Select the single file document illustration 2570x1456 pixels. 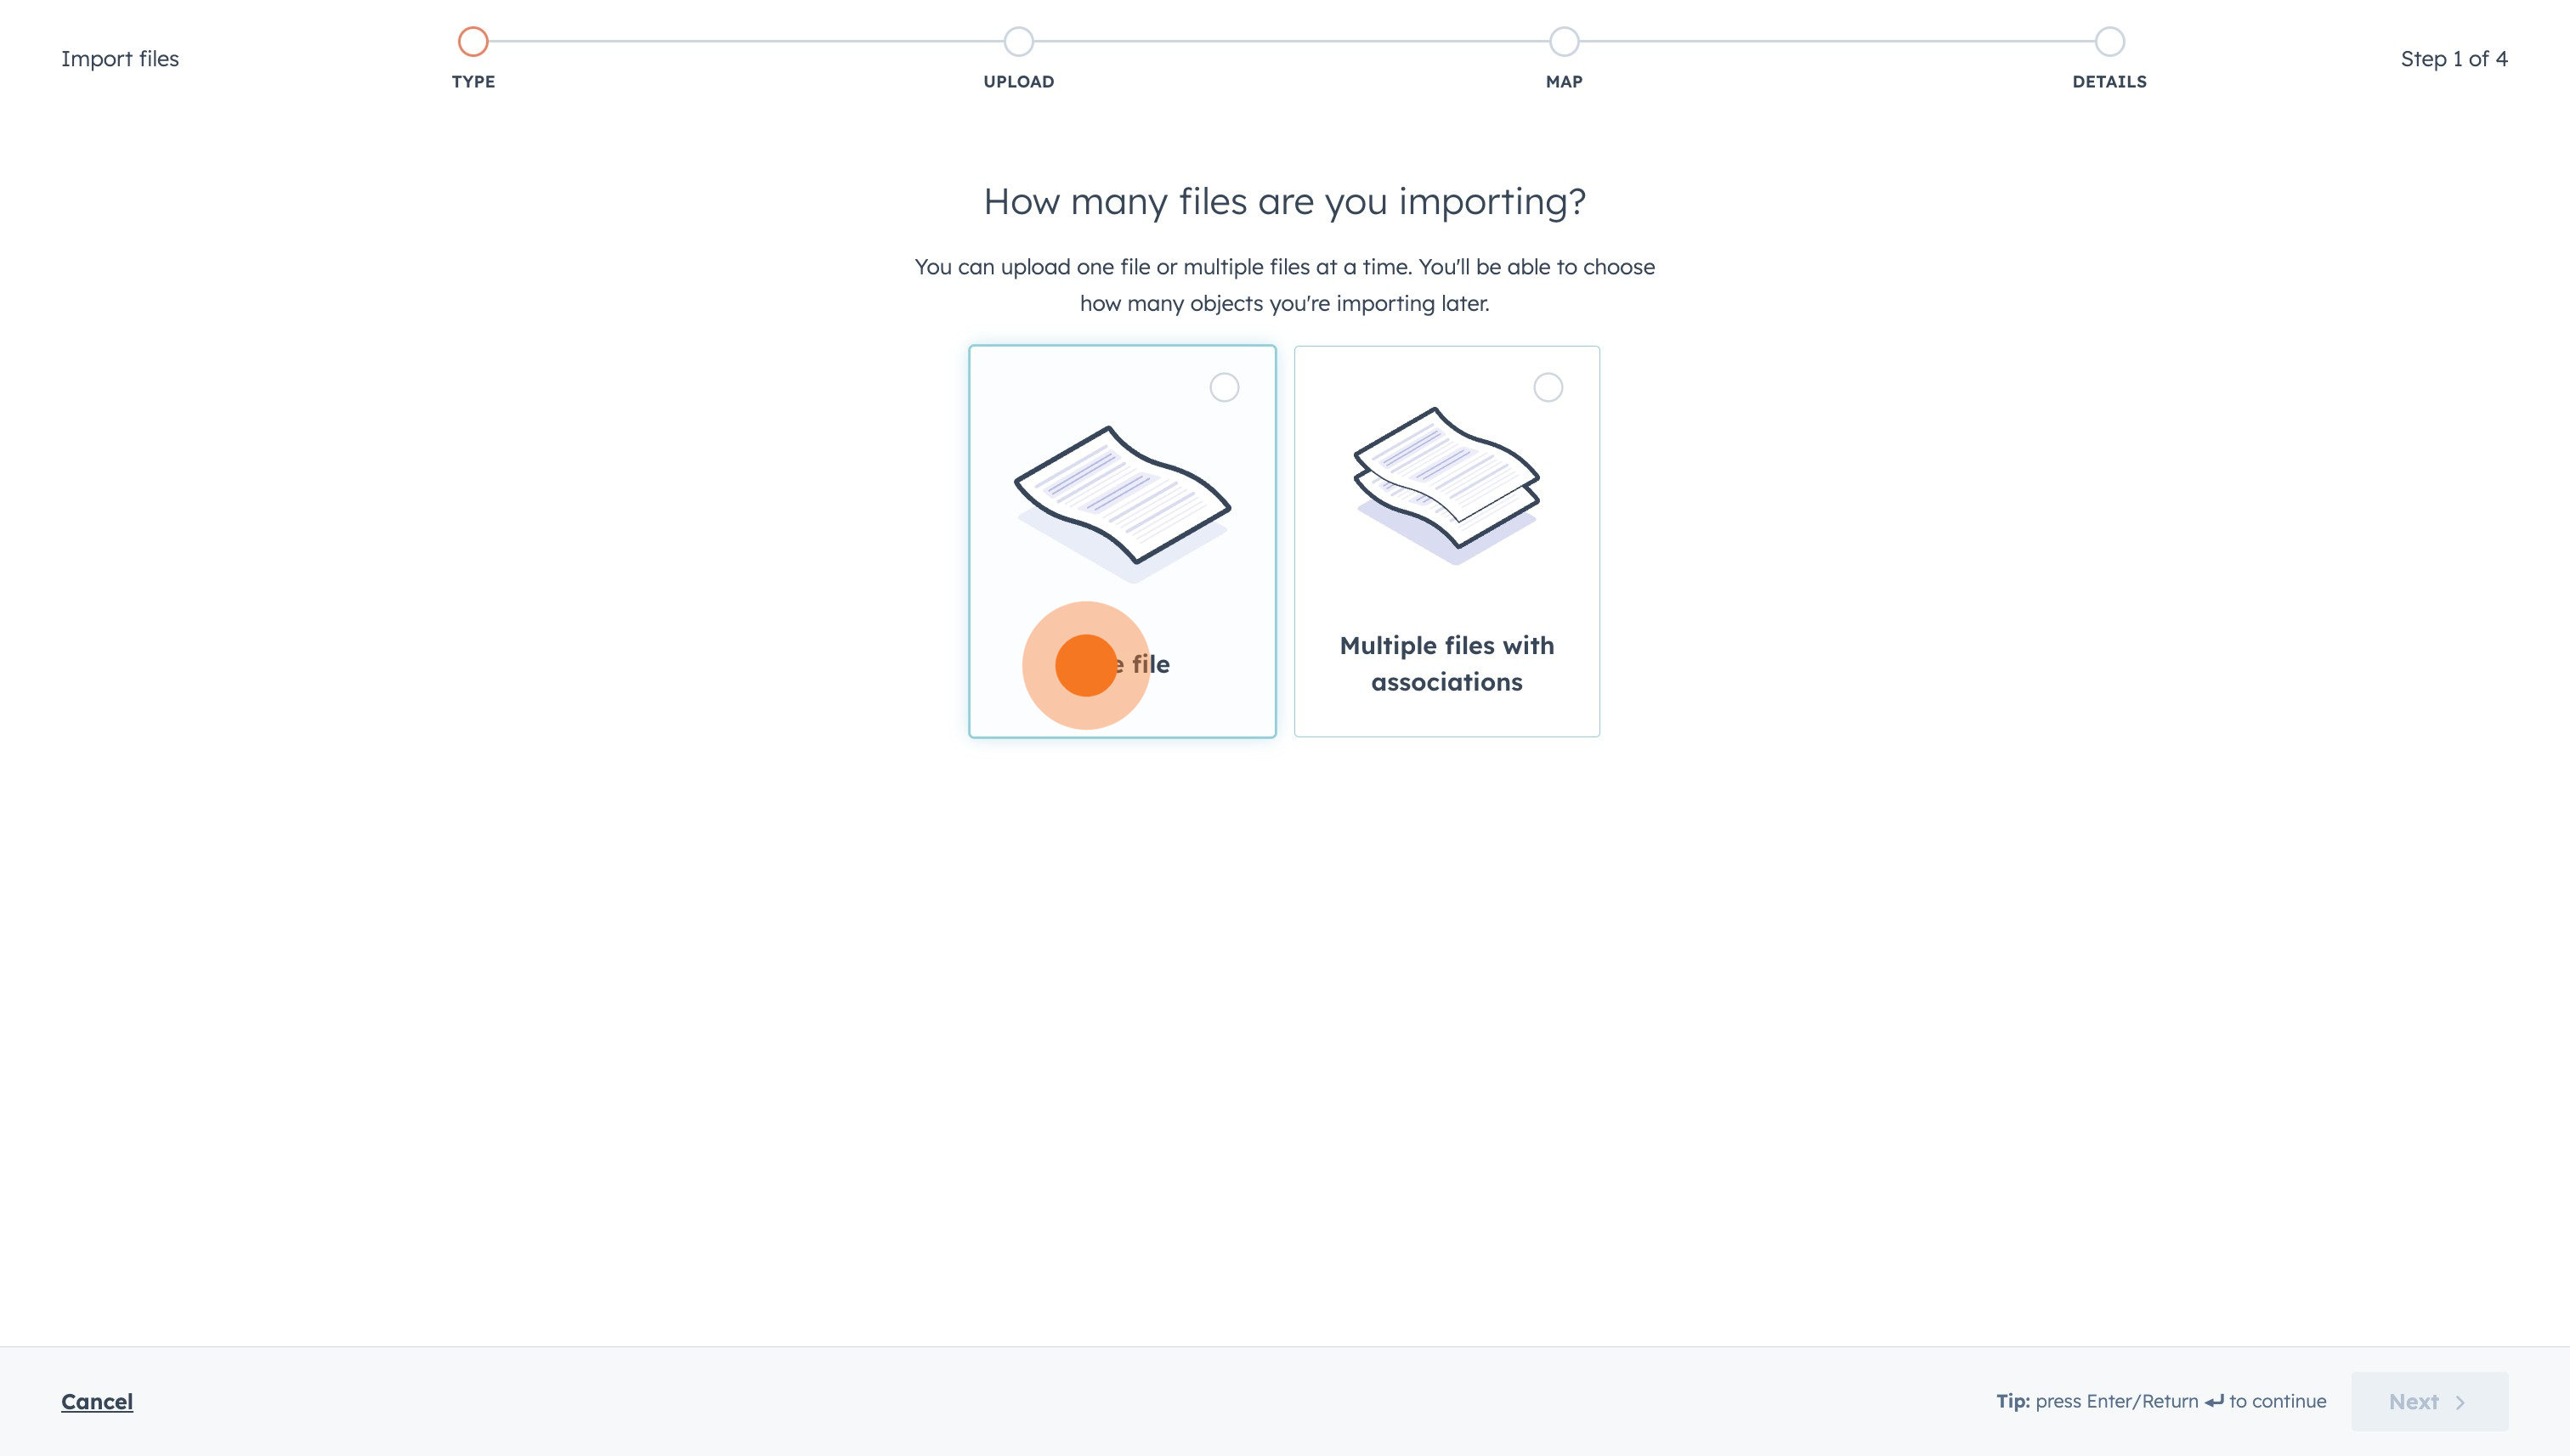[1123, 497]
